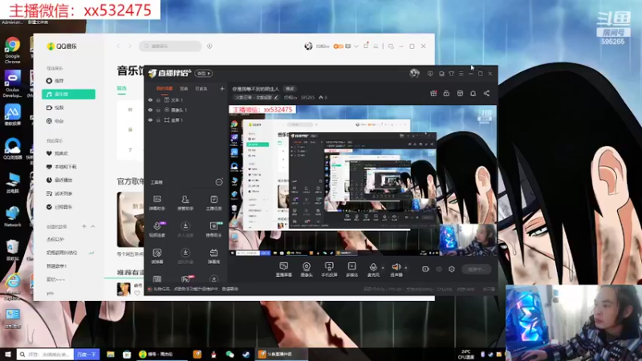This screenshot has width=642, height=361.
Task: Add a multimedia source
Action: click(351, 270)
